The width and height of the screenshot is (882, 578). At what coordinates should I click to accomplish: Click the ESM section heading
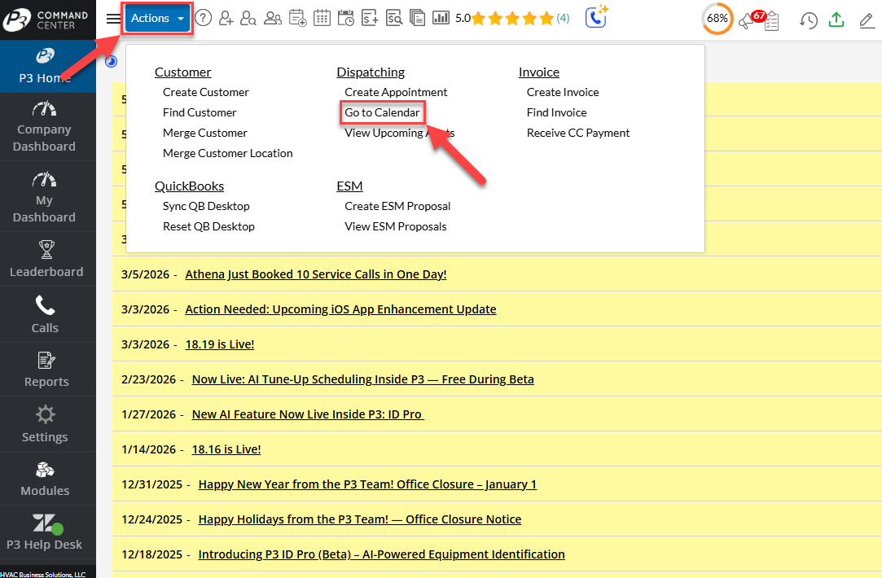click(x=349, y=186)
